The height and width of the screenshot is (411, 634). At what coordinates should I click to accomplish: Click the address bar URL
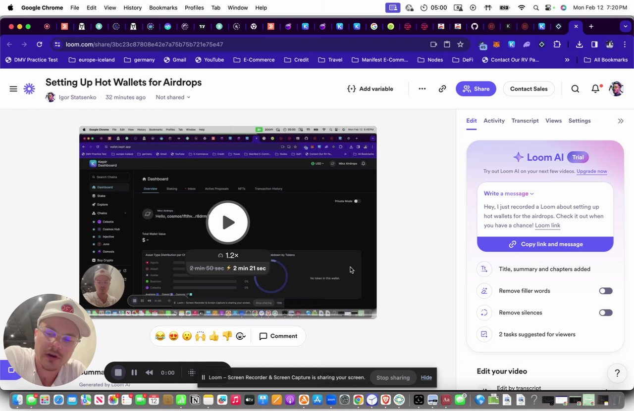click(145, 44)
